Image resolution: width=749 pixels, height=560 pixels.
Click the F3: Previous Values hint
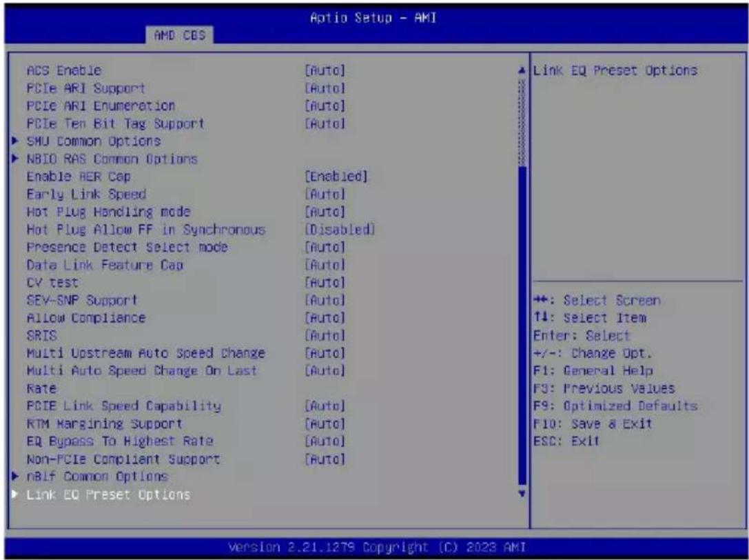604,388
